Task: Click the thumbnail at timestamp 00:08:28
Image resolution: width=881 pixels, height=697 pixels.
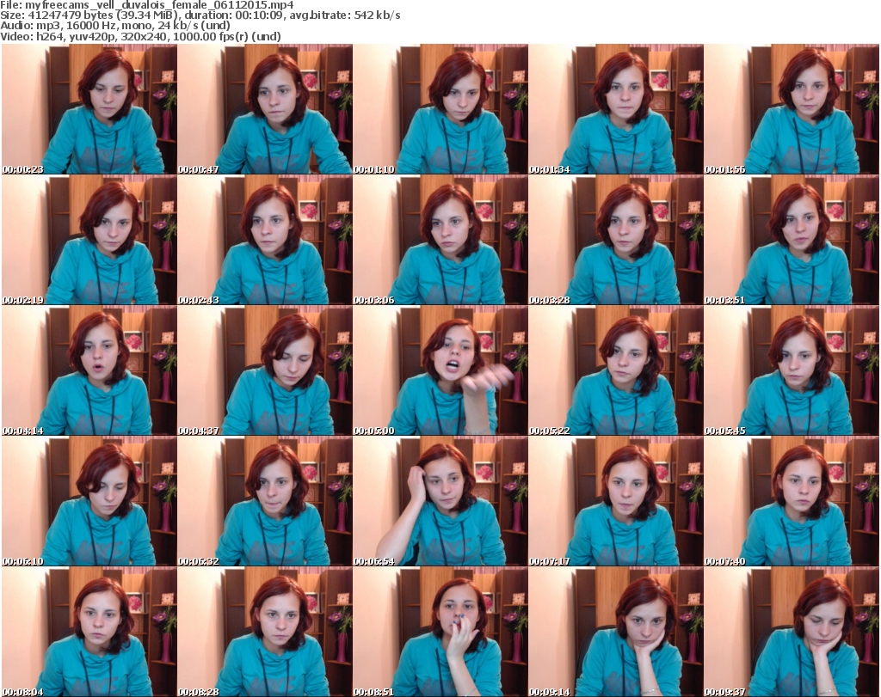Action: tap(265, 632)
